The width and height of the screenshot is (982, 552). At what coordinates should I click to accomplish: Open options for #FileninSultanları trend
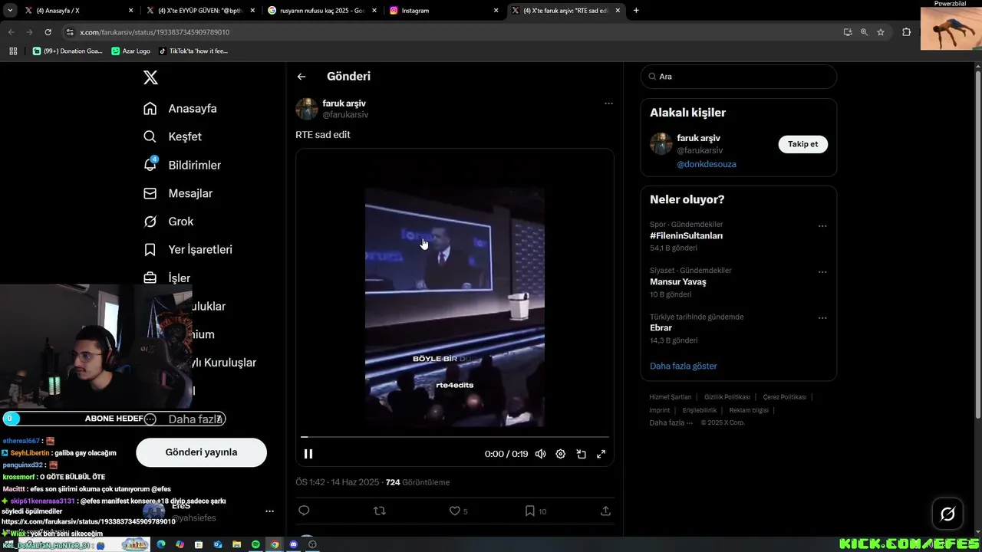click(822, 226)
